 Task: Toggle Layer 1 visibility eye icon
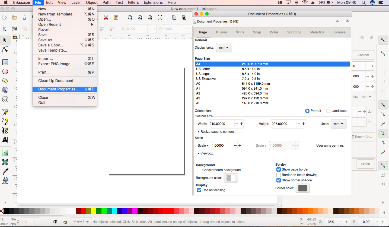pyautogui.click(x=56, y=222)
